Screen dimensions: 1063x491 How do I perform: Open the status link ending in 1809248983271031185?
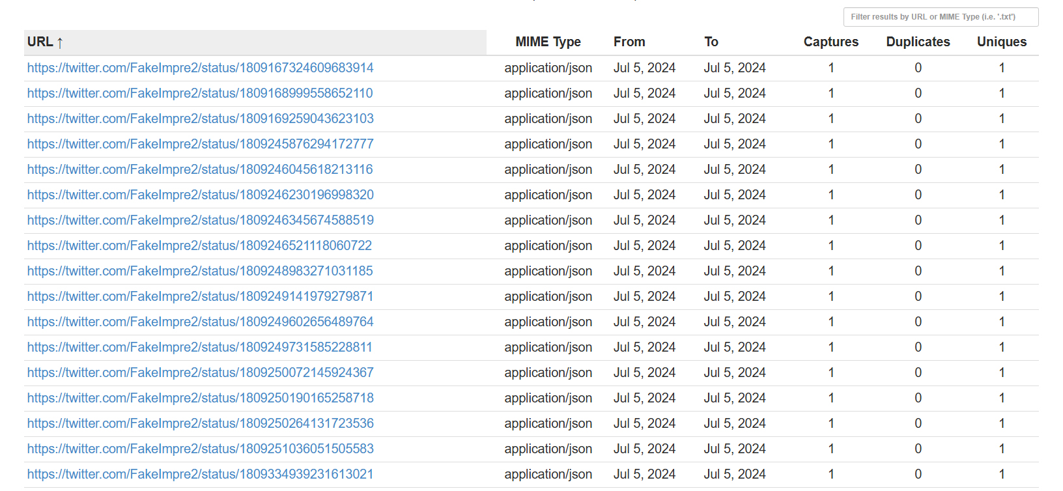point(200,271)
